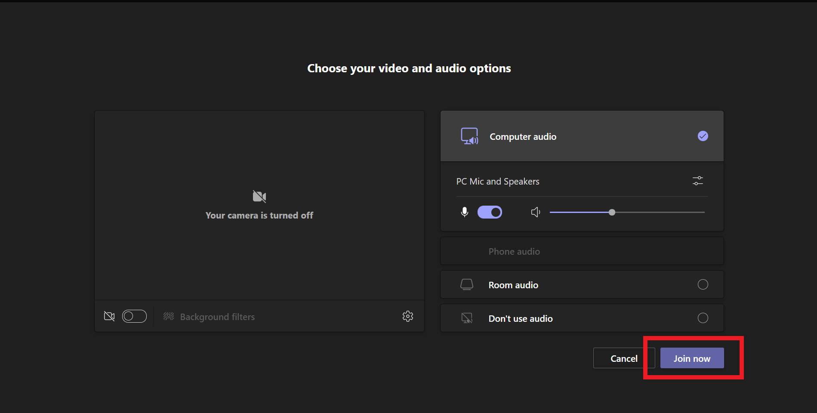Image resolution: width=817 pixels, height=413 pixels.
Task: Click the Background filters effects icon
Action: 169,317
